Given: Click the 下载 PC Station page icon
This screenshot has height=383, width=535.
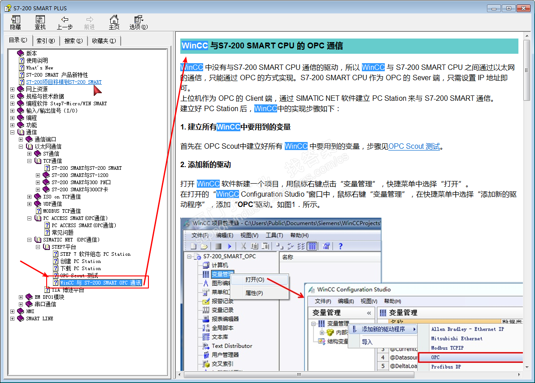Looking at the screenshot, I should (x=56, y=268).
